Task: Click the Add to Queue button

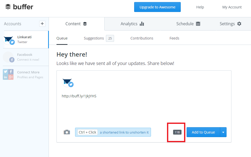Action: click(x=203, y=132)
